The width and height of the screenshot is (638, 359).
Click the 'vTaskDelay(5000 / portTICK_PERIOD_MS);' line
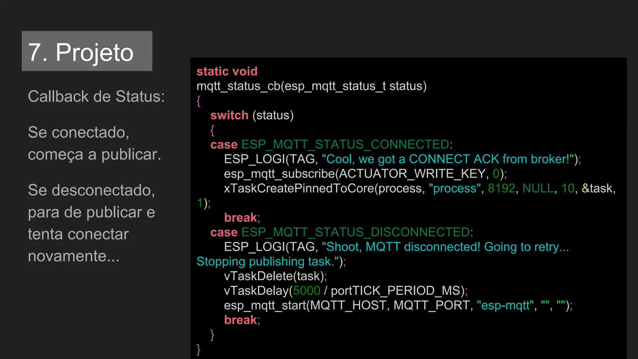click(x=346, y=291)
